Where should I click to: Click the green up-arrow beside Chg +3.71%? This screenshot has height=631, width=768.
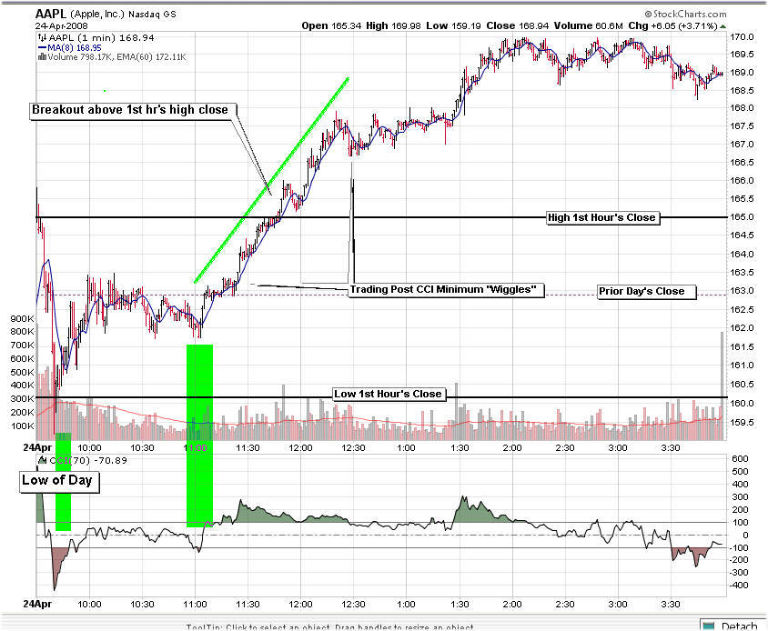click(723, 26)
